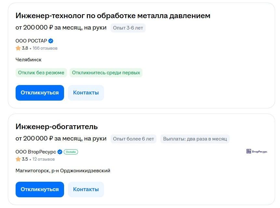Open the Инженер-обогатитель vacancy title
280x208 pixels.
click(x=57, y=127)
